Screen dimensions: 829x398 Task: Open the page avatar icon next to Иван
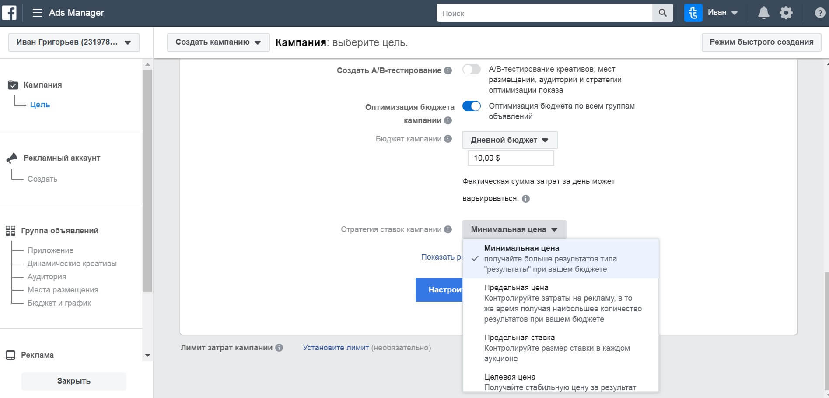tap(693, 13)
